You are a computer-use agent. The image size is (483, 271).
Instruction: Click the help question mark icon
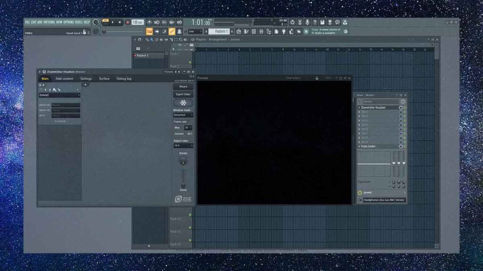point(315,22)
